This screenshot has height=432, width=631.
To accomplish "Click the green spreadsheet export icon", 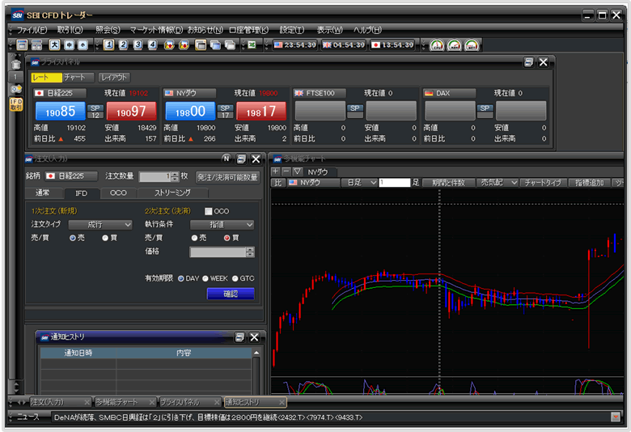I will point(252,44).
